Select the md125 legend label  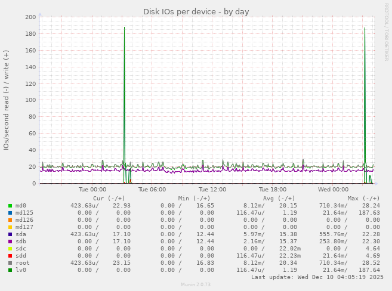point(24,213)
